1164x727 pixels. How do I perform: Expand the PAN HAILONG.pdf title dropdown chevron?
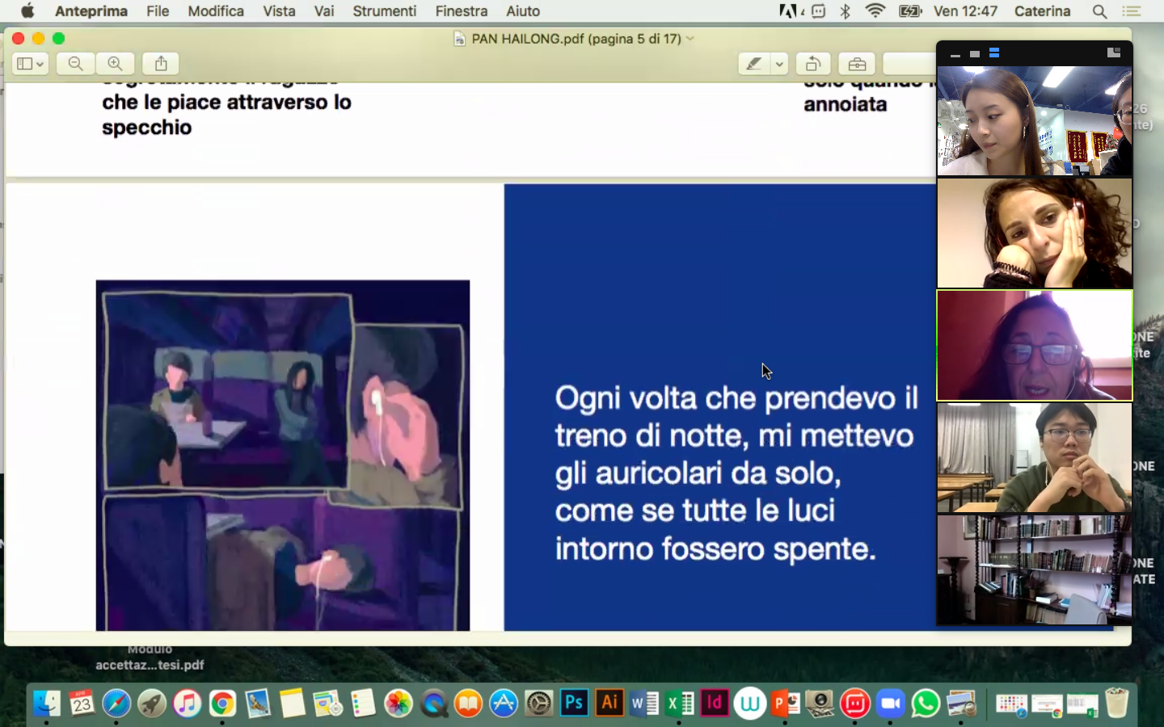[690, 39]
